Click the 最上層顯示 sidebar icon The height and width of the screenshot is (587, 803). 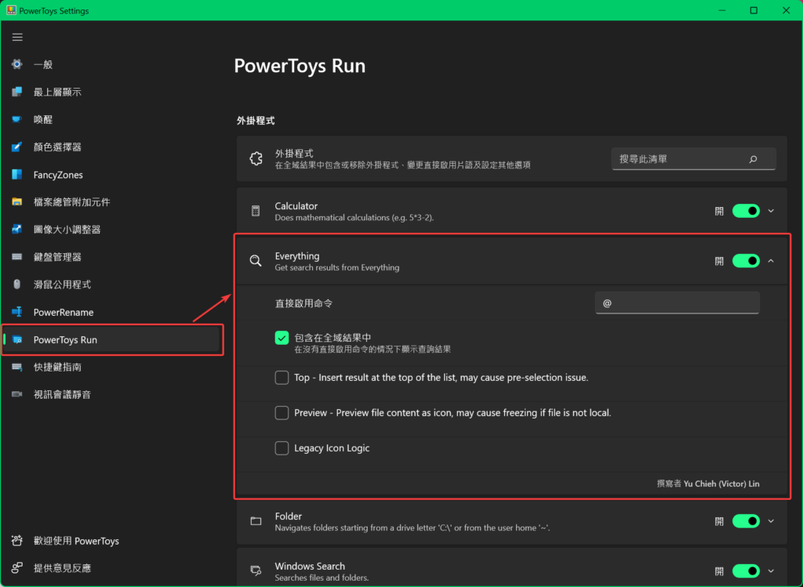pyautogui.click(x=17, y=92)
